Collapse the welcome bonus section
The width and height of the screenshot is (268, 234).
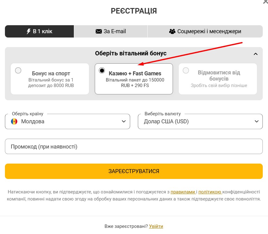pos(255,54)
